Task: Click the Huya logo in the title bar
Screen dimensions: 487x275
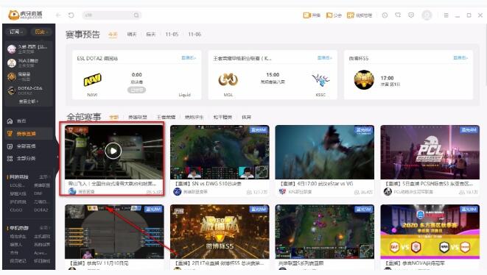Action: 25,15
